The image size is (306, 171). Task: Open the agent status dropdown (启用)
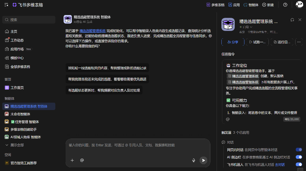tap(246, 27)
